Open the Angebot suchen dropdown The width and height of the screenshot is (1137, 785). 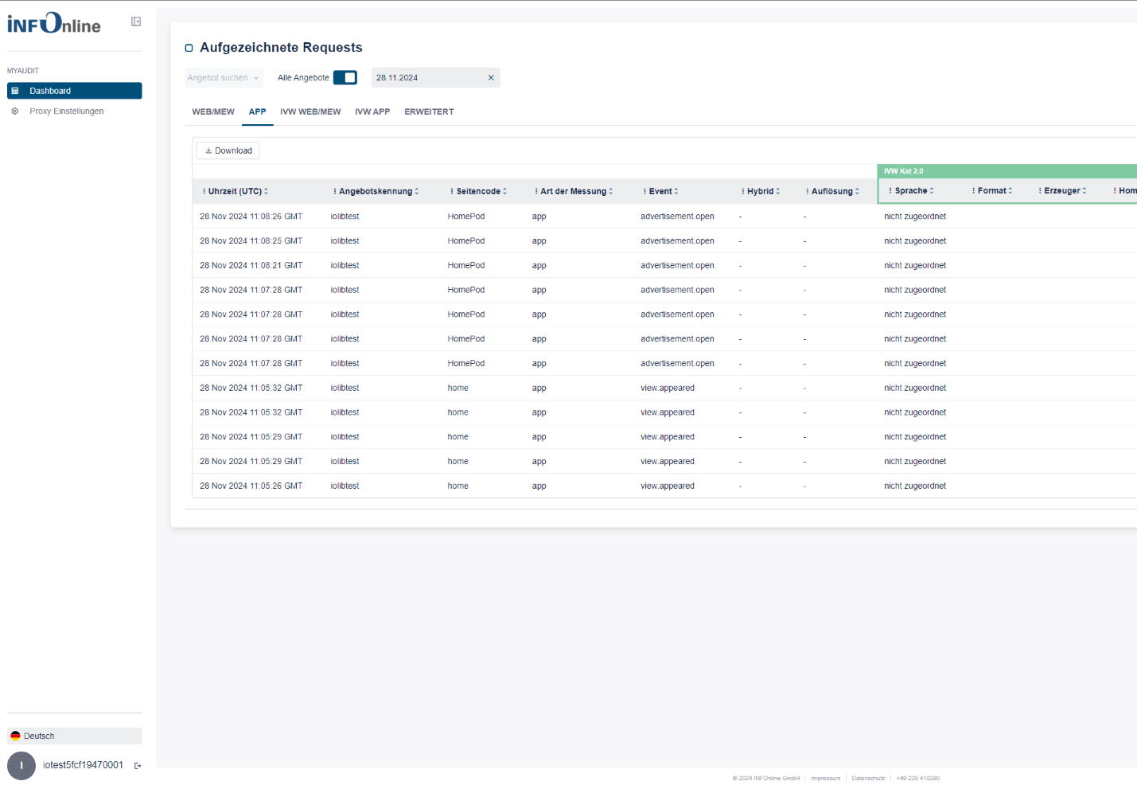pos(224,78)
